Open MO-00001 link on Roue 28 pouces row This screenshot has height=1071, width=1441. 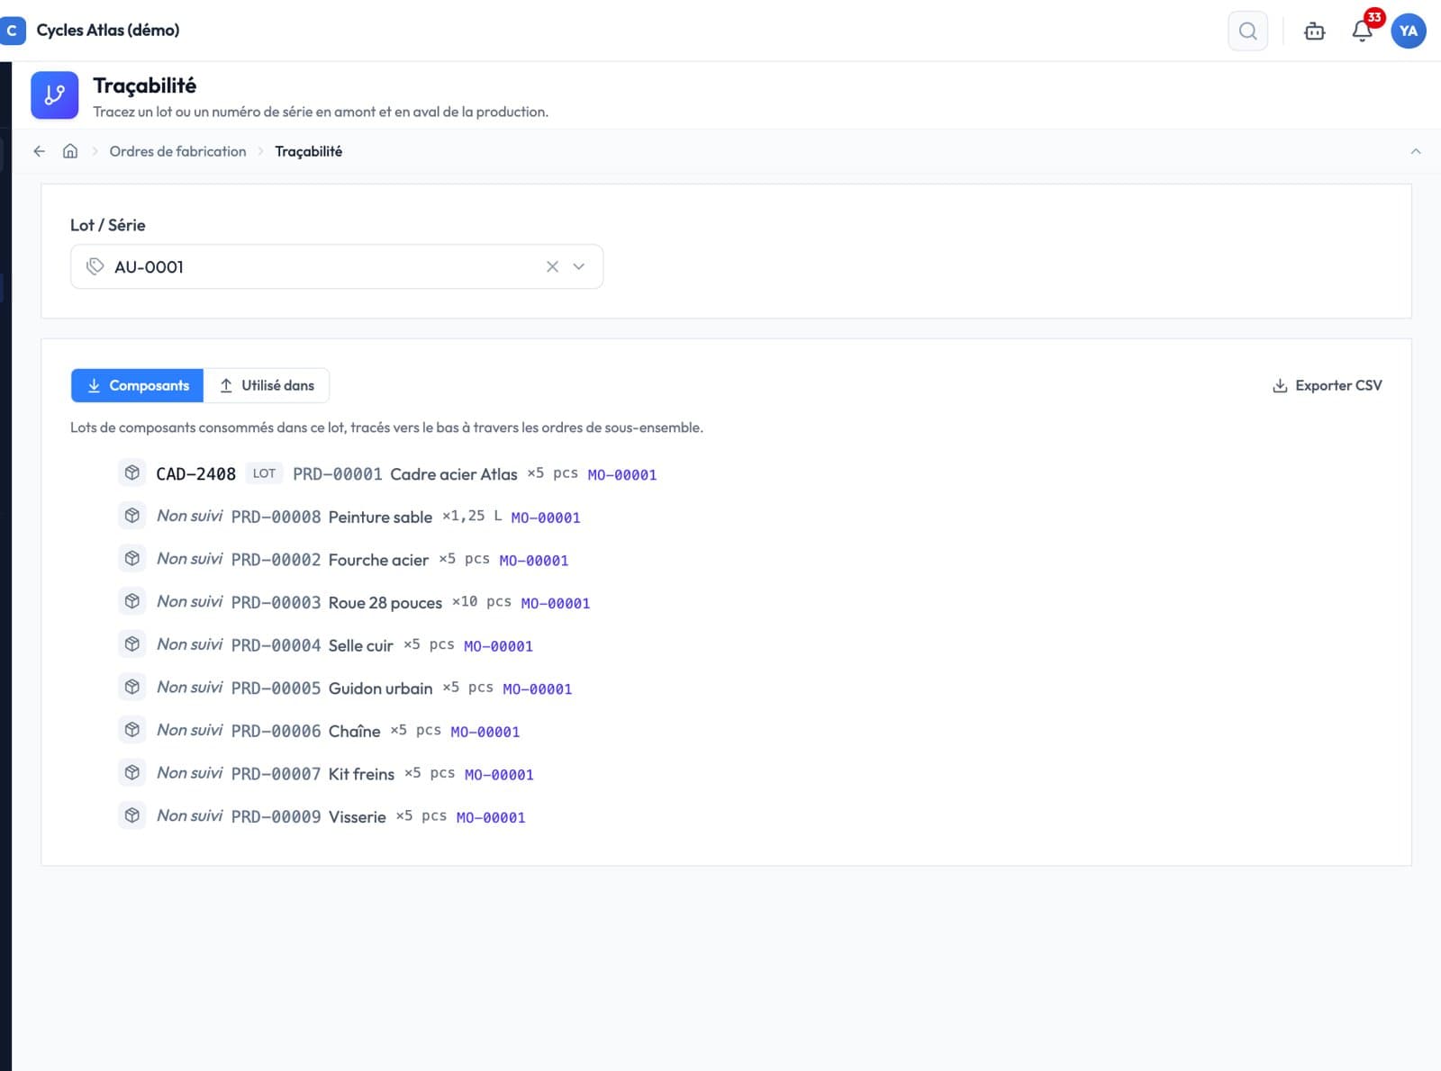[556, 603]
